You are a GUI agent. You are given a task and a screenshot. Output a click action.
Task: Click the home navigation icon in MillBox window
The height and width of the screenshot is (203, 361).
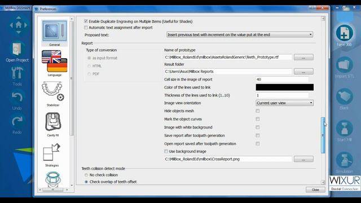[x=19, y=25]
